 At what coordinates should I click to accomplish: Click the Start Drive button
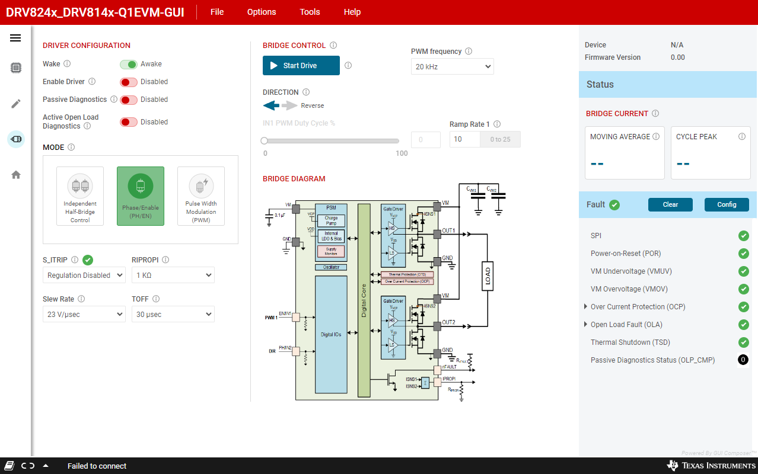[301, 66]
